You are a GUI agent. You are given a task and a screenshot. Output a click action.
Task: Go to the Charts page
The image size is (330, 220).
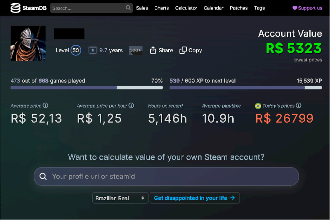[x=161, y=8]
